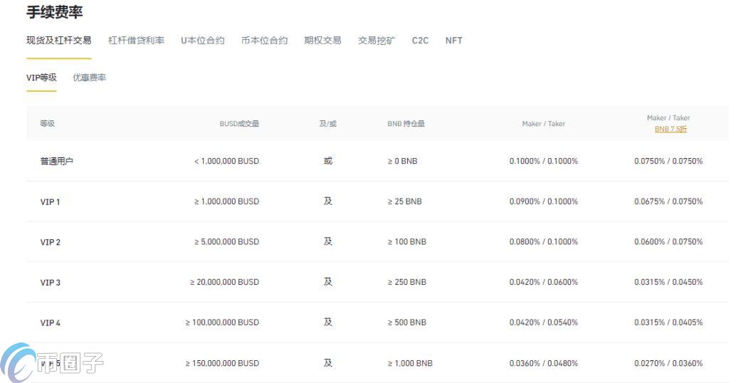Open the U本位合约 tab

click(203, 41)
